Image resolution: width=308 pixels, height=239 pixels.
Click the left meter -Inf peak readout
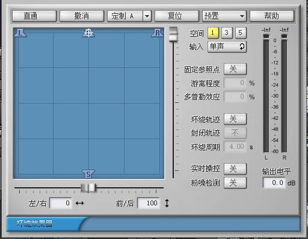[x=266, y=30]
